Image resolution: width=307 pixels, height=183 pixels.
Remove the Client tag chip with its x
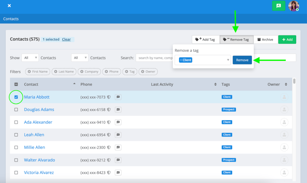click(x=181, y=60)
